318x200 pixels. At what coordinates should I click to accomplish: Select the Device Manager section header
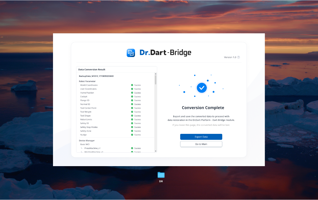pos(87,141)
